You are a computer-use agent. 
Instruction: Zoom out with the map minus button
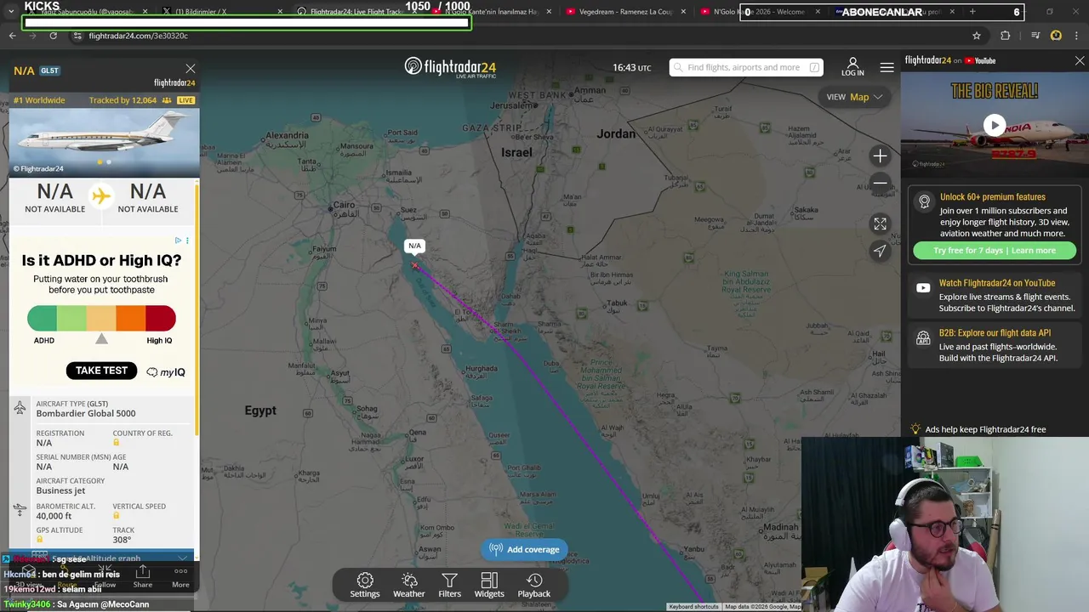[x=880, y=183]
